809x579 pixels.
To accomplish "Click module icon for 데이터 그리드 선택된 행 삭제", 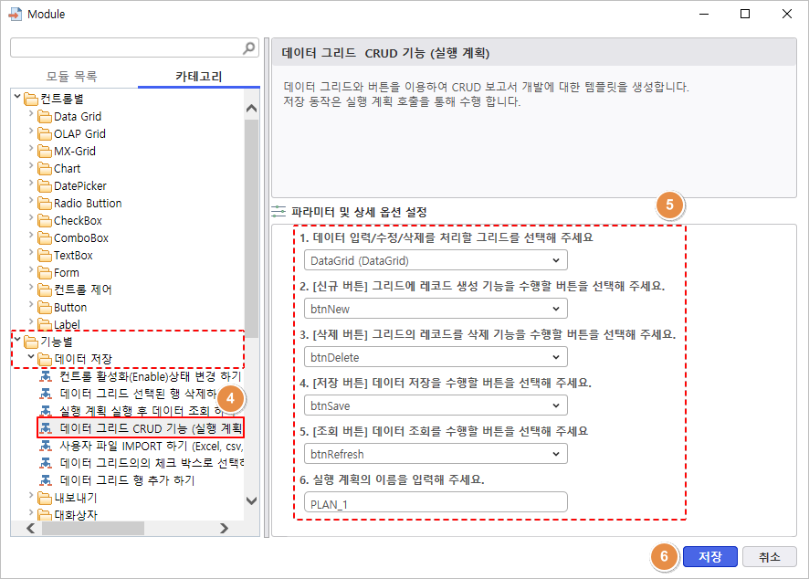I will pos(46,394).
